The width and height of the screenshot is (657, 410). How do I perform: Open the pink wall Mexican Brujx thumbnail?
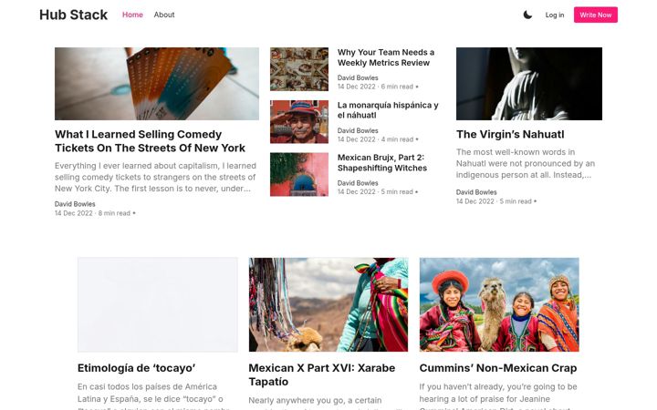coord(299,174)
